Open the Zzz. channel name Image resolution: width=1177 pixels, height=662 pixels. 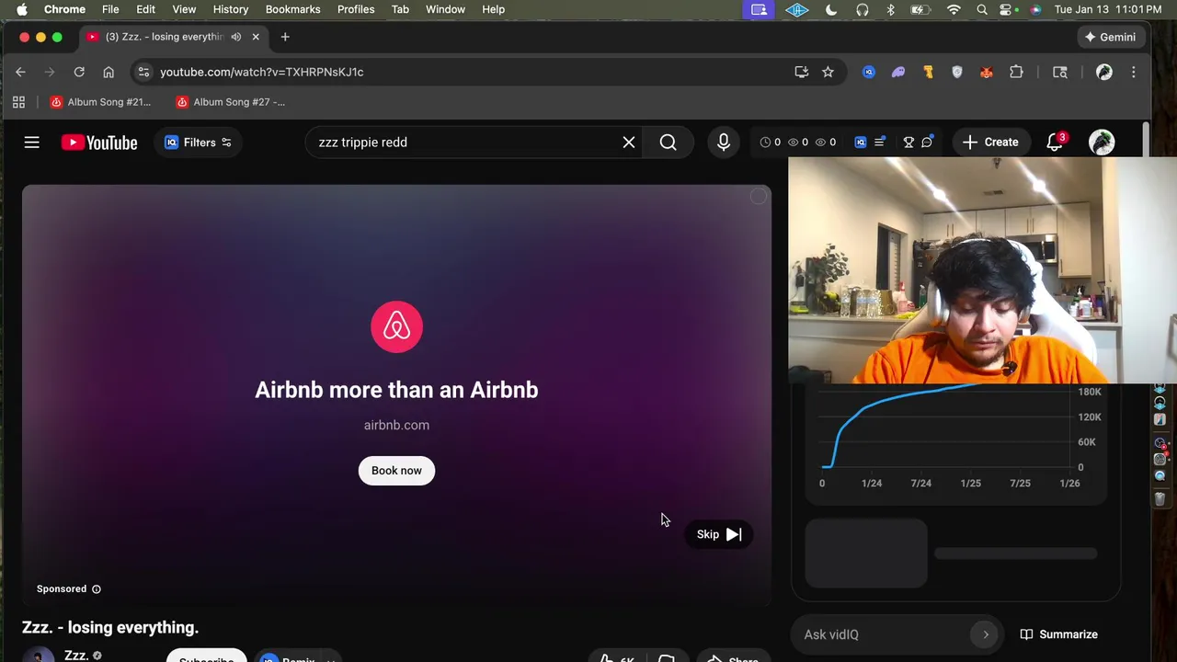pos(76,656)
